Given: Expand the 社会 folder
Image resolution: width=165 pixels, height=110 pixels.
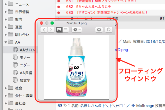Looking at the screenshot, I should click(x=6, y=88).
